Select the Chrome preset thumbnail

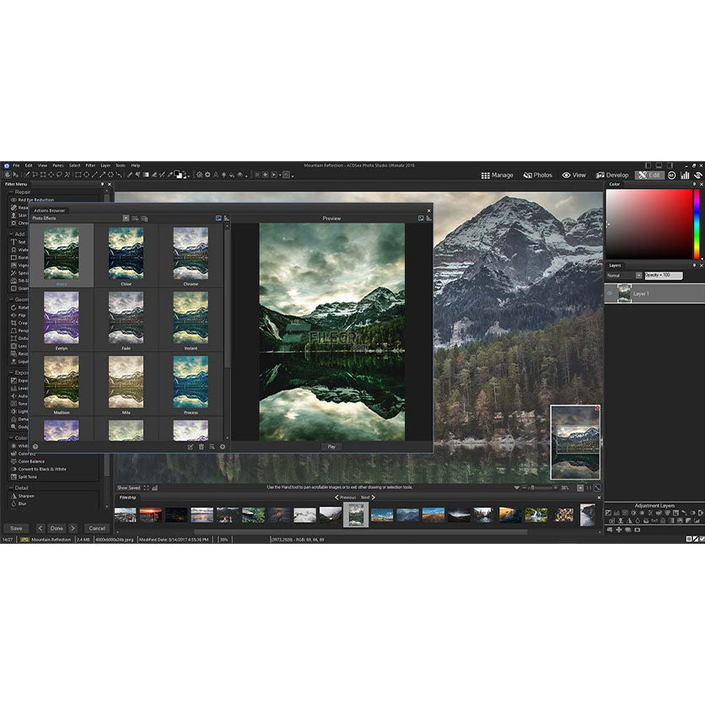click(x=190, y=250)
